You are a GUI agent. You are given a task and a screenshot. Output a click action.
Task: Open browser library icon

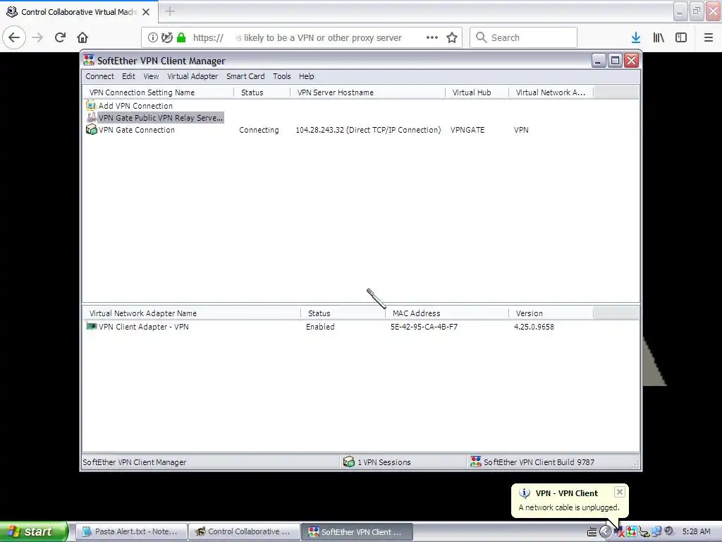[659, 37]
